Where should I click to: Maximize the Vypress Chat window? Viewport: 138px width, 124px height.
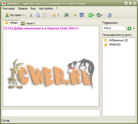[x=130, y=3]
